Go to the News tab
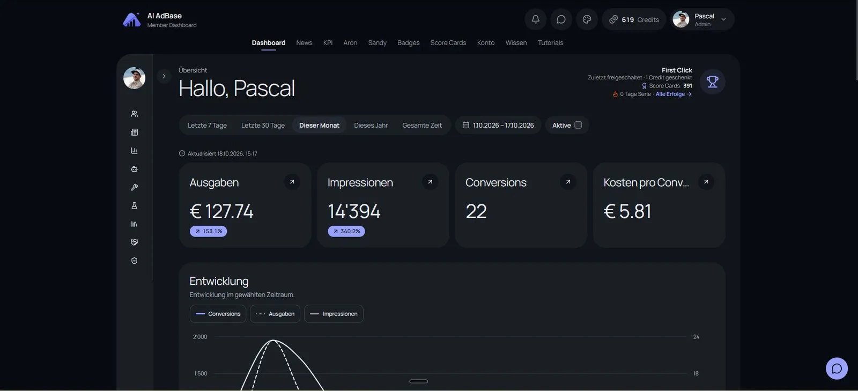The width and height of the screenshot is (858, 391). (304, 43)
